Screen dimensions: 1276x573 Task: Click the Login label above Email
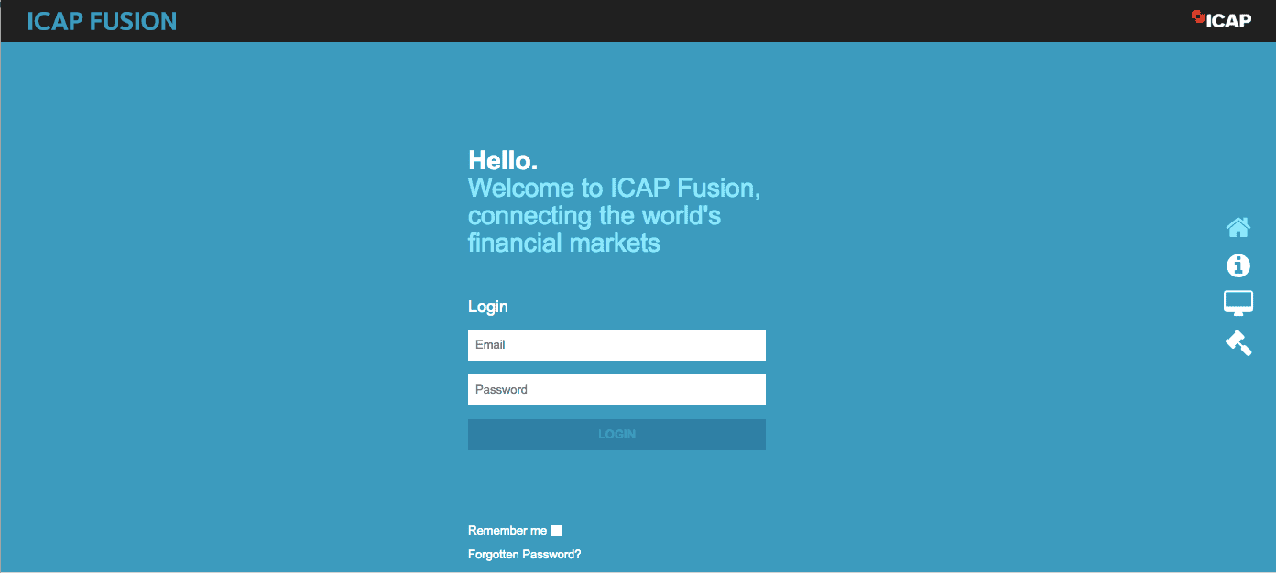click(487, 307)
